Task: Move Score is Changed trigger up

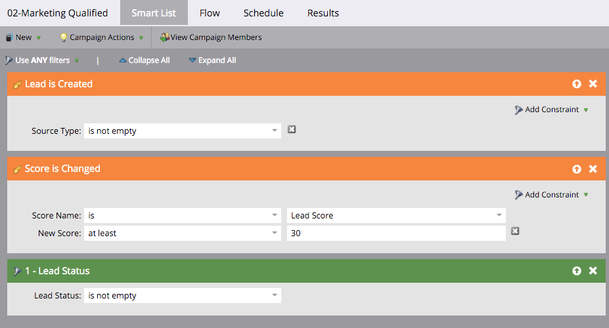Action: tap(577, 169)
